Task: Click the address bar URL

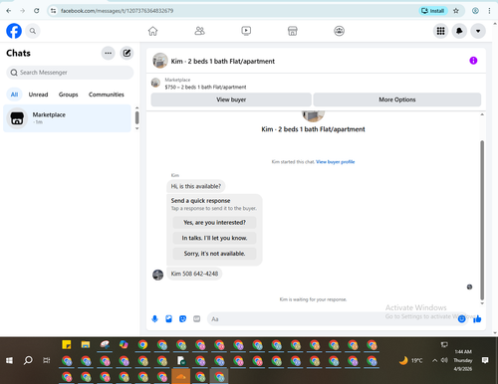Action: click(117, 11)
